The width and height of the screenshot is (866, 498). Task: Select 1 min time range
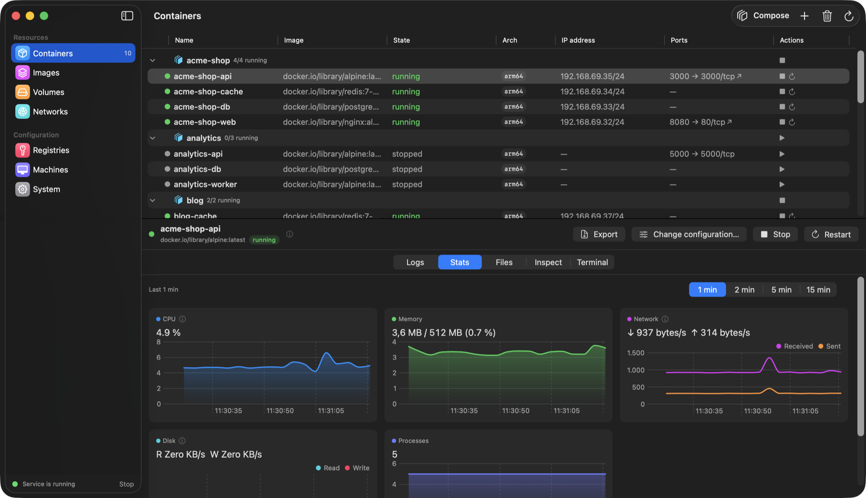(x=707, y=290)
